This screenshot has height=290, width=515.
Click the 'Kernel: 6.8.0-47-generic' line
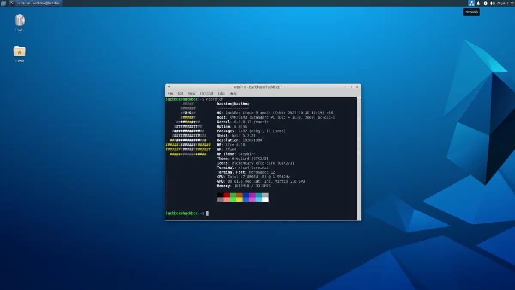click(x=244, y=122)
